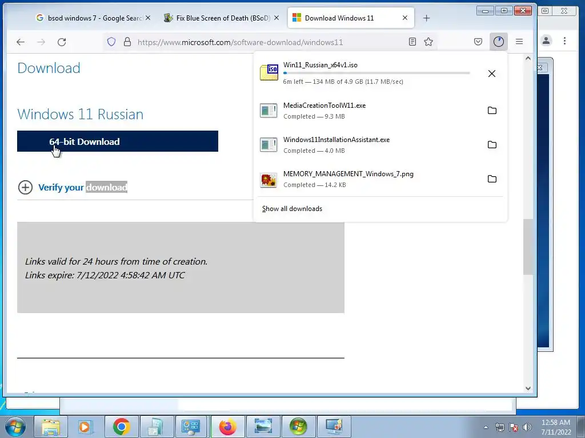The image size is (585, 438).
Task: Click MEMORY_MANAGEMENT_Windows_7.png thumbnail icon
Action: [269, 180]
